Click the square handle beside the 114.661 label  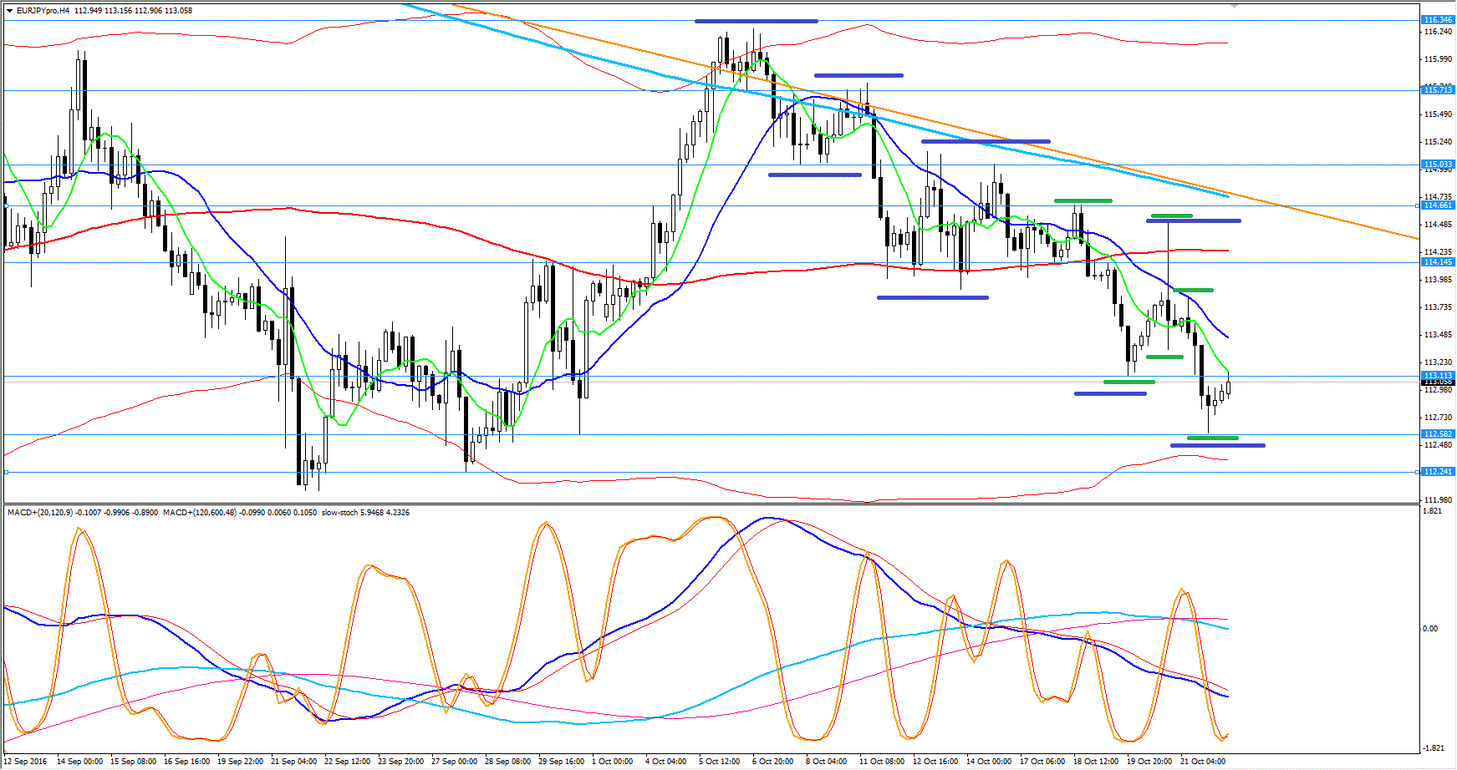(x=1417, y=205)
